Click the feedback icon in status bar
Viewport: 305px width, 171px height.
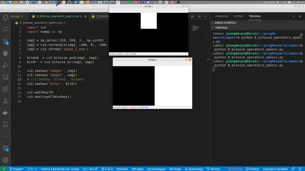click(293, 169)
